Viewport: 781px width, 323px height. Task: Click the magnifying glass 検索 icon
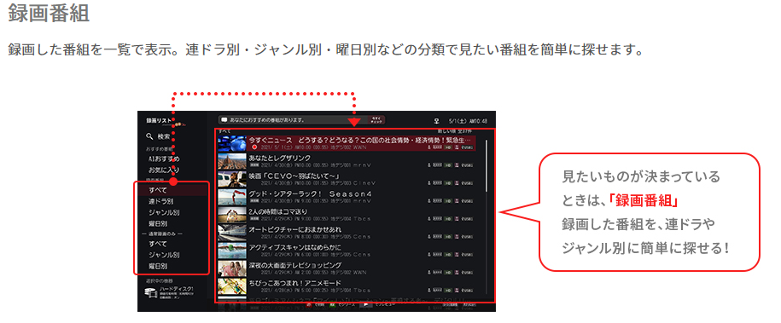tap(149, 136)
